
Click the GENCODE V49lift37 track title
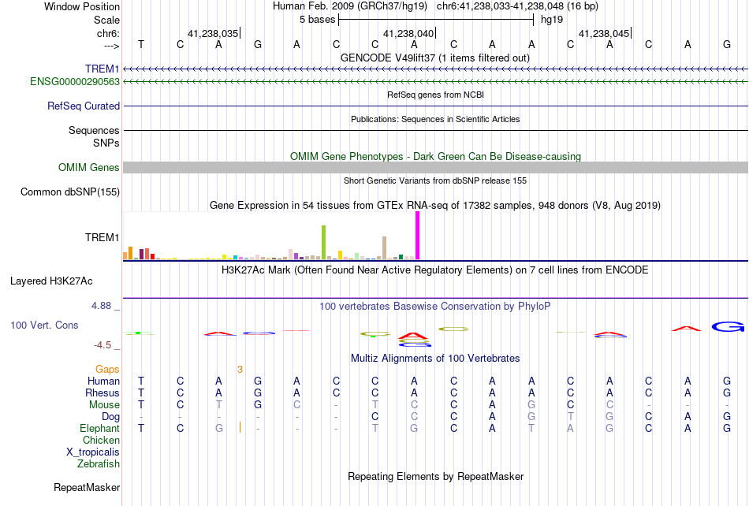(x=435, y=58)
